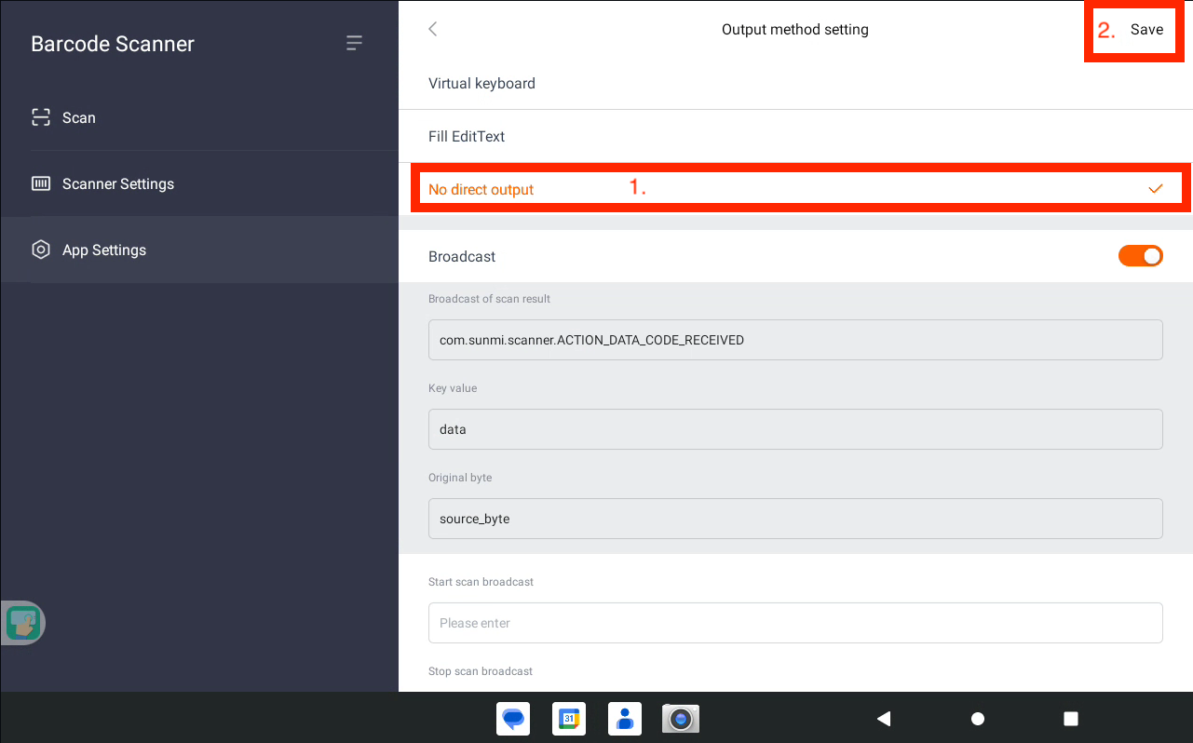Click the Scan viewfinder icon

coord(41,117)
